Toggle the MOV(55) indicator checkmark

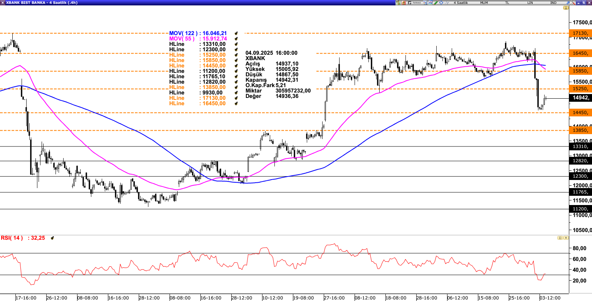[236, 39]
